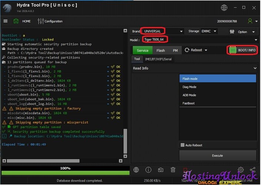Switch to the Flash tab
This screenshot has height=185, width=261.
(x=161, y=50)
